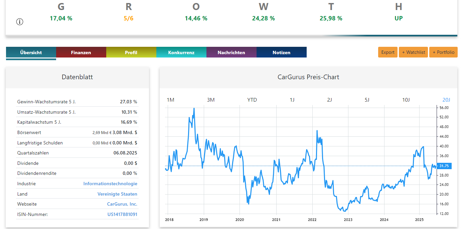The height and width of the screenshot is (229, 462).
Task: Click the T score value 25,98 %
Action: [x=331, y=18]
